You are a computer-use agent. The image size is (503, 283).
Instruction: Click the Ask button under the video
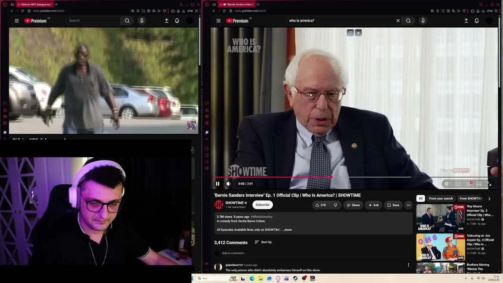(x=373, y=205)
